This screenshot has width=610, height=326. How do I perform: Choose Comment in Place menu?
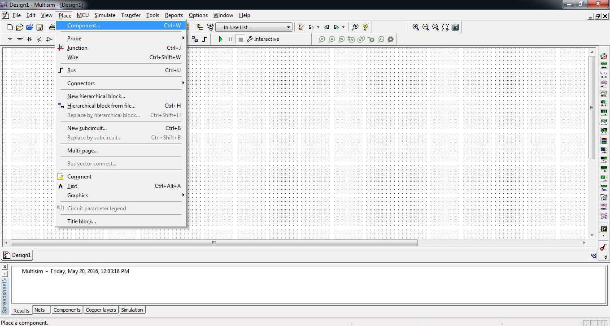click(121, 177)
